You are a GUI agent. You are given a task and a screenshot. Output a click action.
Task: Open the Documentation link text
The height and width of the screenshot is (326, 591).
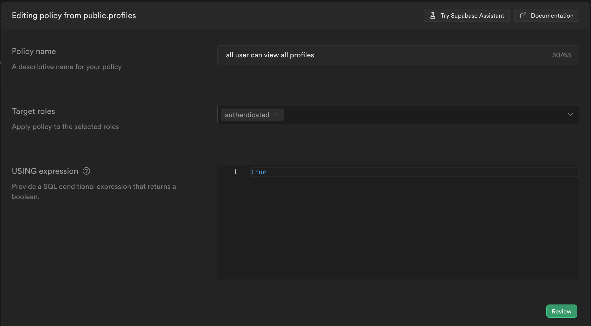[x=552, y=16]
